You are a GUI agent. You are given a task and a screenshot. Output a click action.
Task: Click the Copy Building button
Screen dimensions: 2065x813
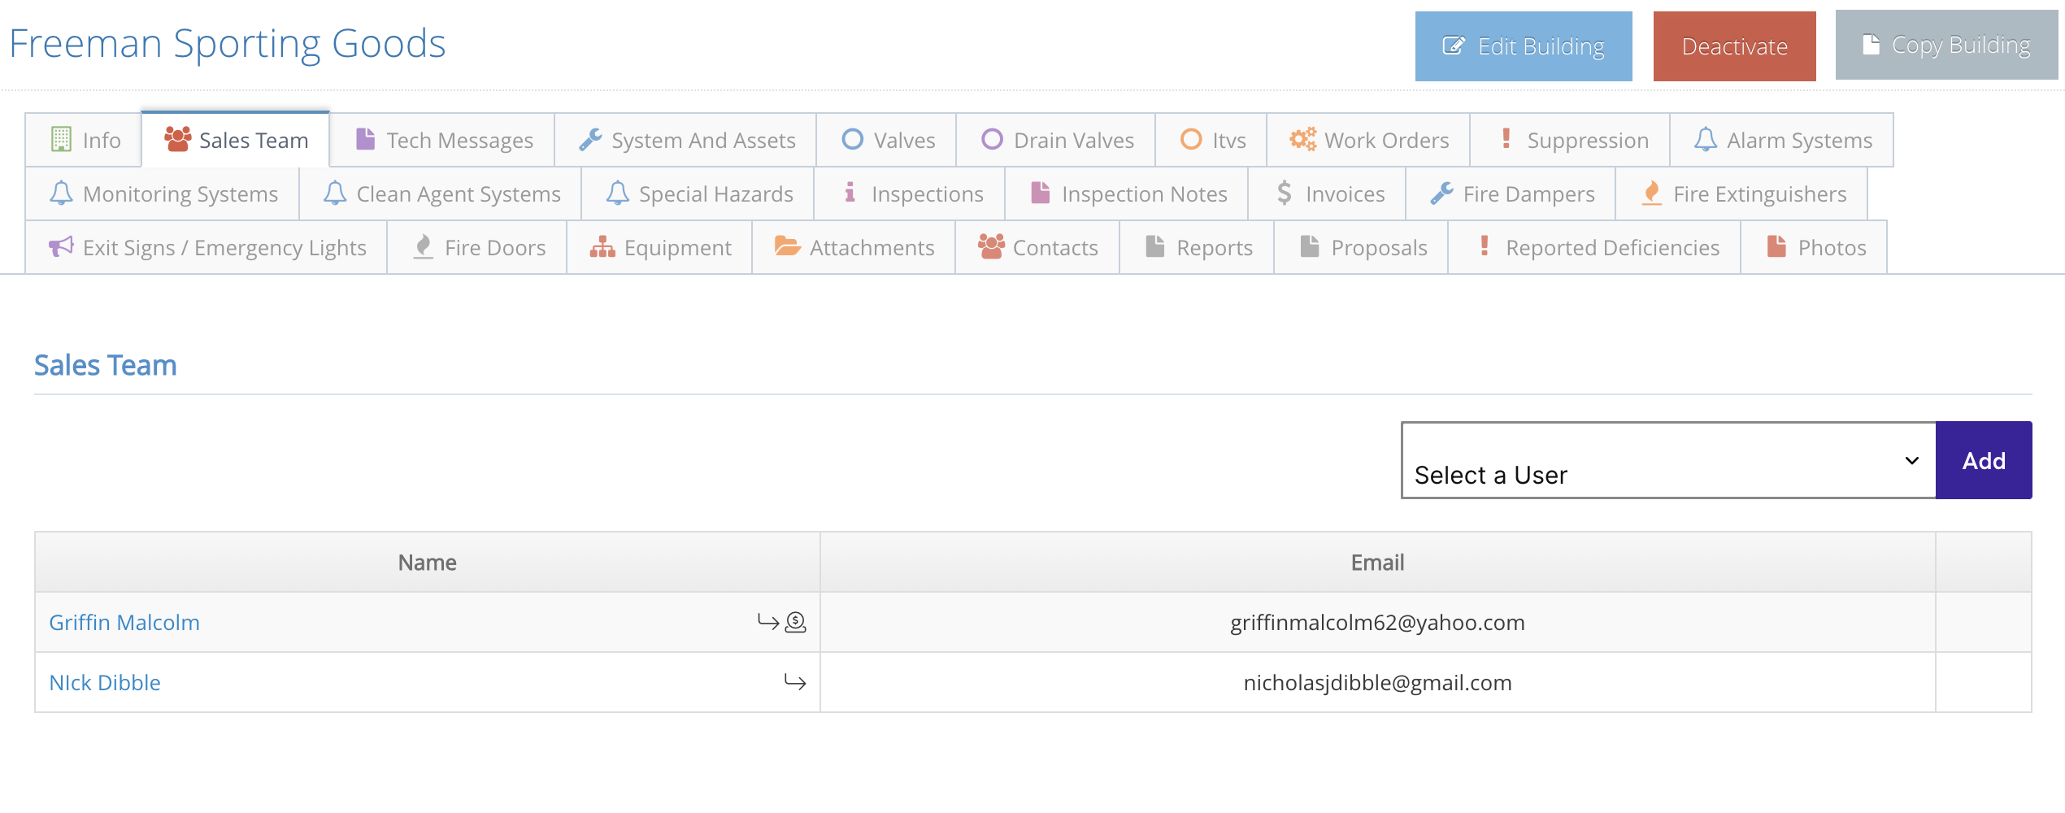click(1946, 45)
